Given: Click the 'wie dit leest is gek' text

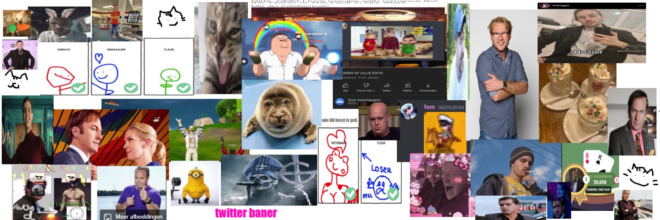Looking at the screenshot, I should pos(340,120).
